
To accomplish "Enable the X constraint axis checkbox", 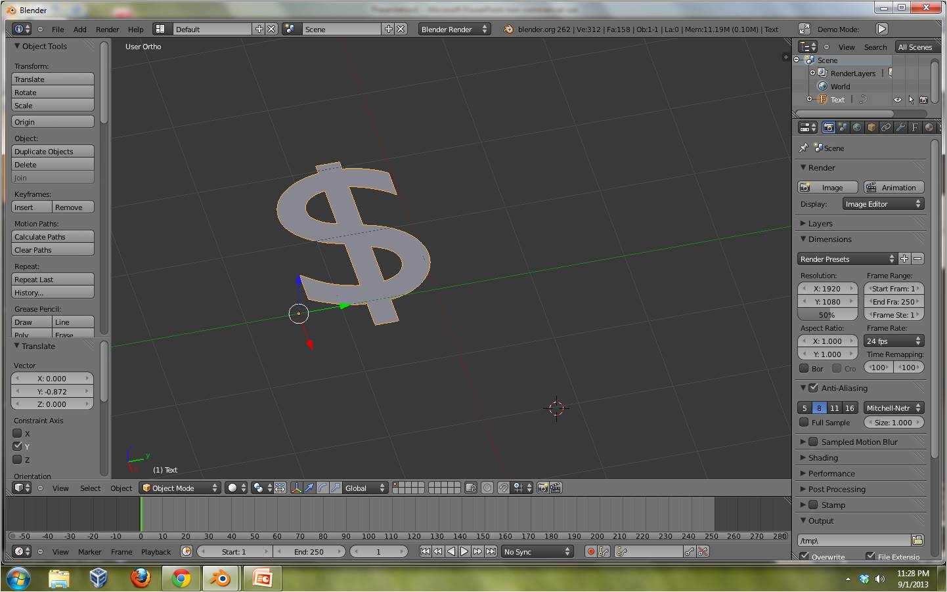I will (x=18, y=433).
